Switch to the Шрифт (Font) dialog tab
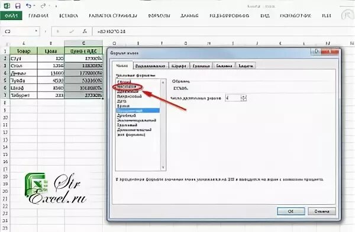 179,66
